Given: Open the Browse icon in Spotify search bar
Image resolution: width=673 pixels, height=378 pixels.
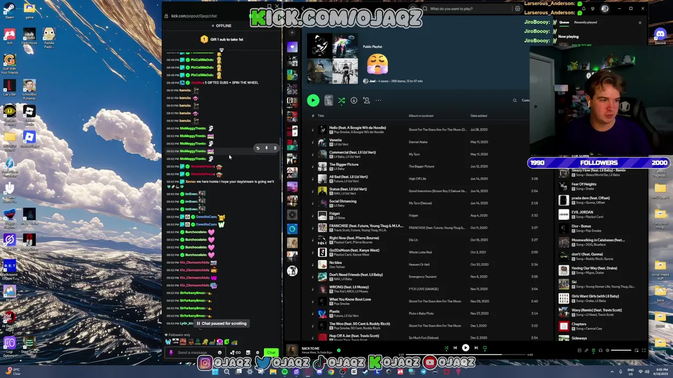Looking at the screenshot, I should click(x=517, y=8).
